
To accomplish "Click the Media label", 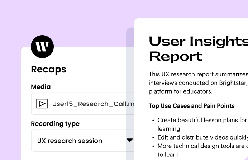I will pos(41,87).
